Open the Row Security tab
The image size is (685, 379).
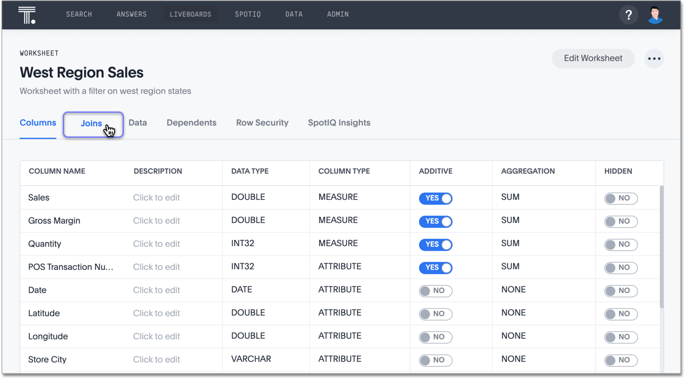click(x=262, y=123)
